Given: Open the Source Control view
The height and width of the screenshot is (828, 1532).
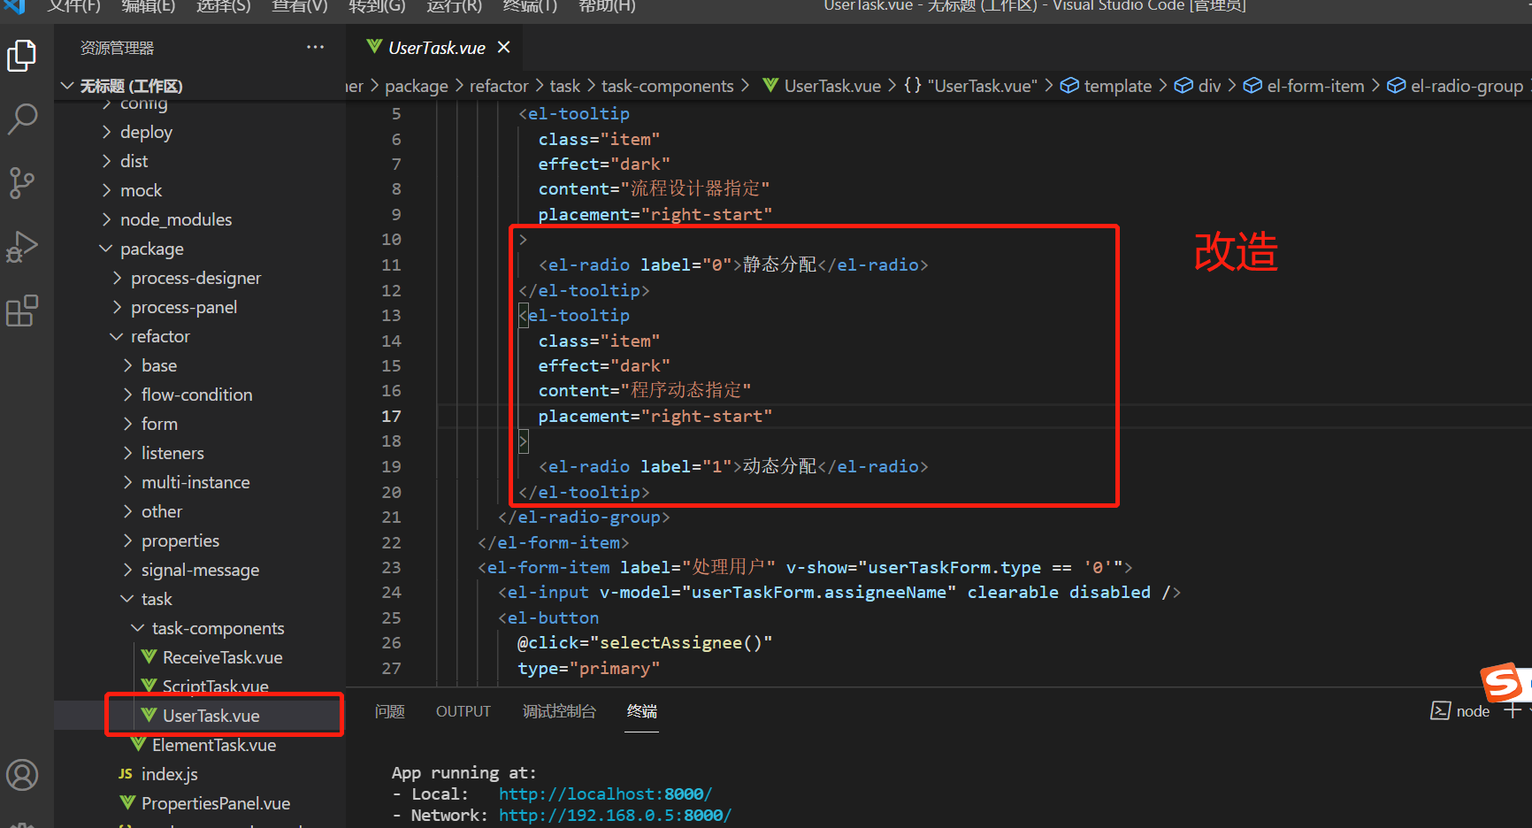Looking at the screenshot, I should coord(22,182).
